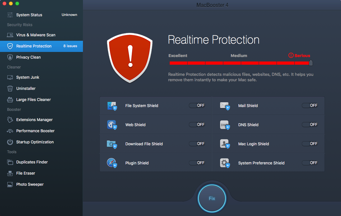Click the 'MacBooster 4' window title
The image size is (341, 216).
tap(212, 5)
